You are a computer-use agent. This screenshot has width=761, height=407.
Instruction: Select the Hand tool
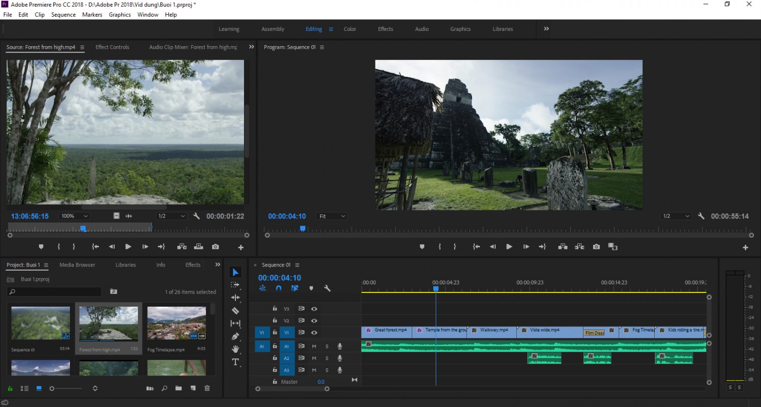pos(235,349)
